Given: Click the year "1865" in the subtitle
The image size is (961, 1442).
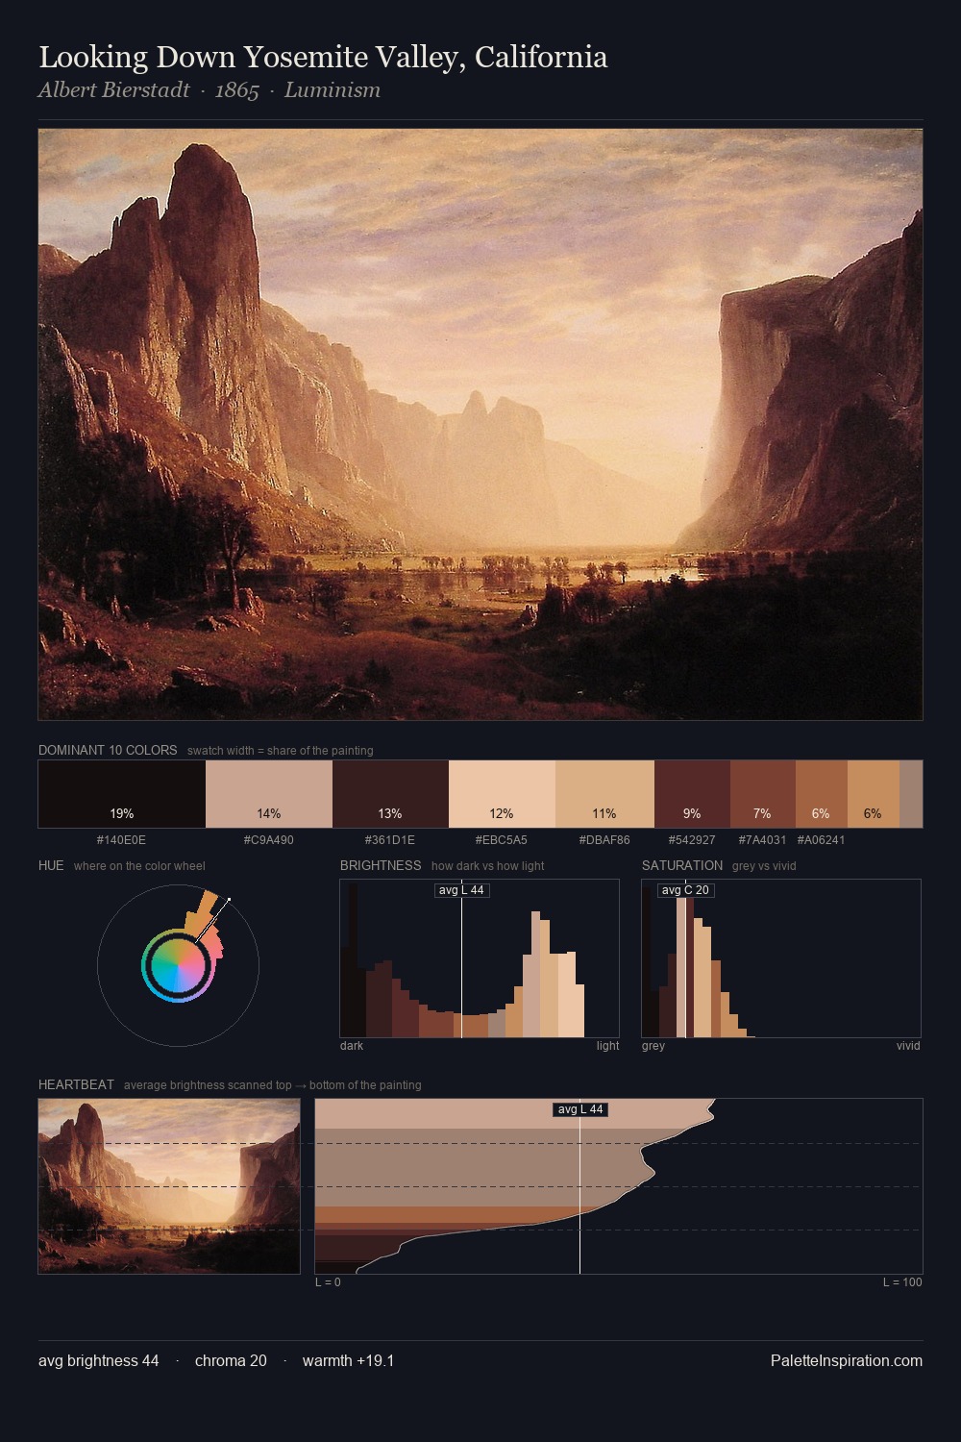Looking at the screenshot, I should 236,90.
